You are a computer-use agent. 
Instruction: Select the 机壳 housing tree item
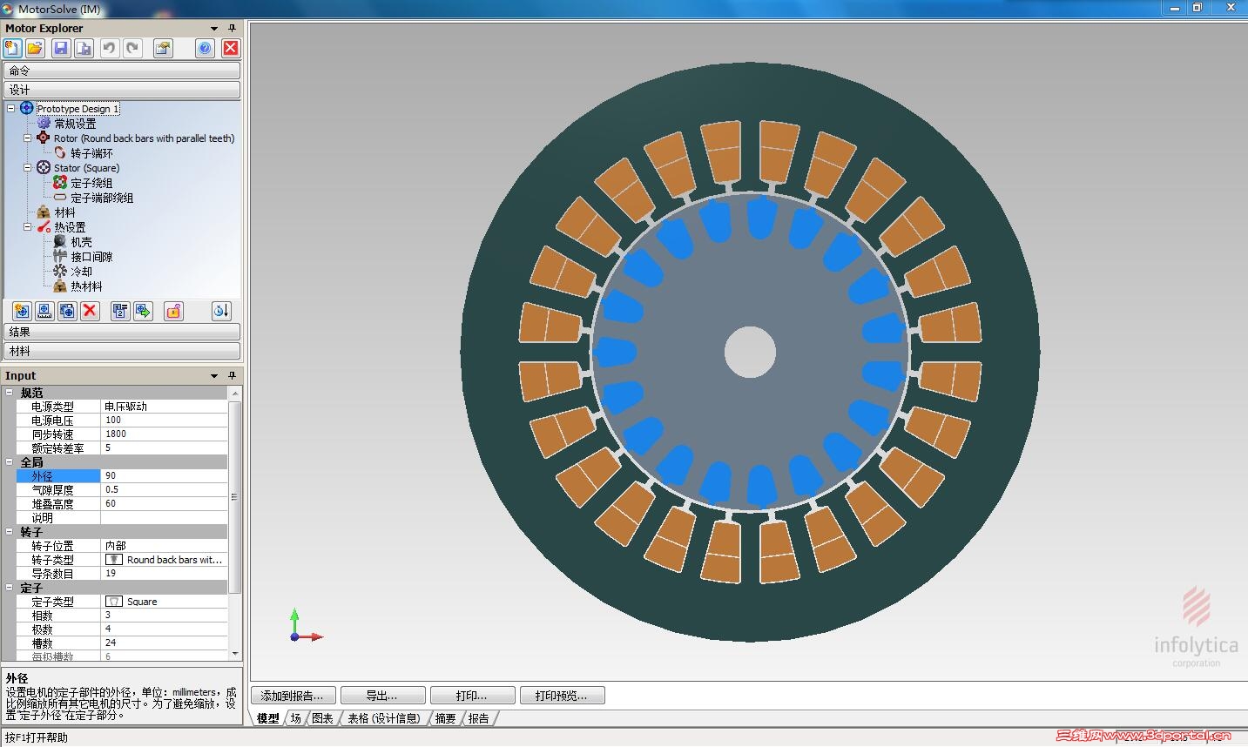pyautogui.click(x=81, y=242)
